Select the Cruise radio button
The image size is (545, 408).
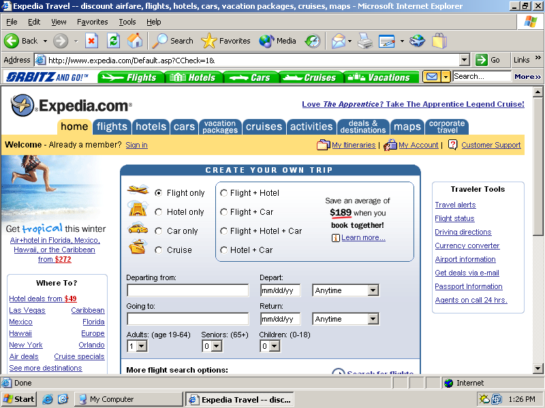coord(159,250)
